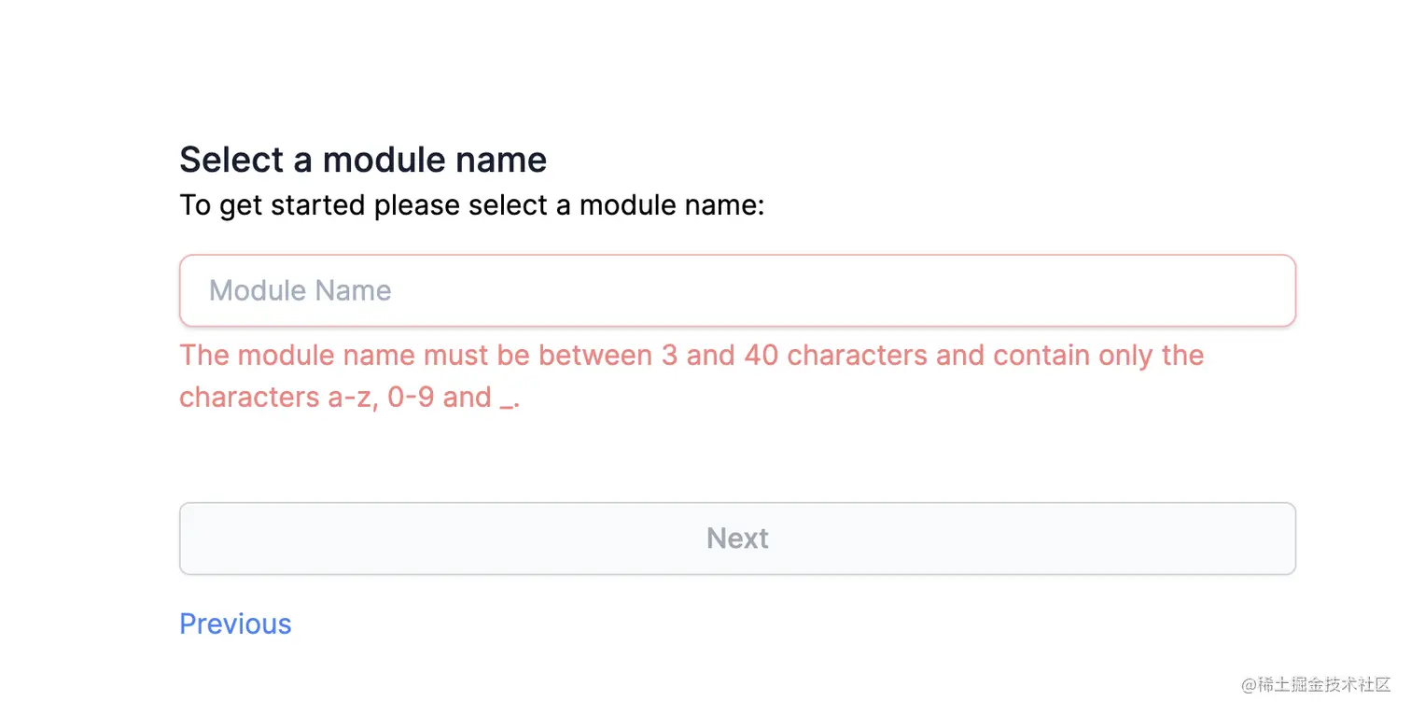
Task: Click the "characters a-z, 0-9 and _" error line
Action: click(x=349, y=398)
